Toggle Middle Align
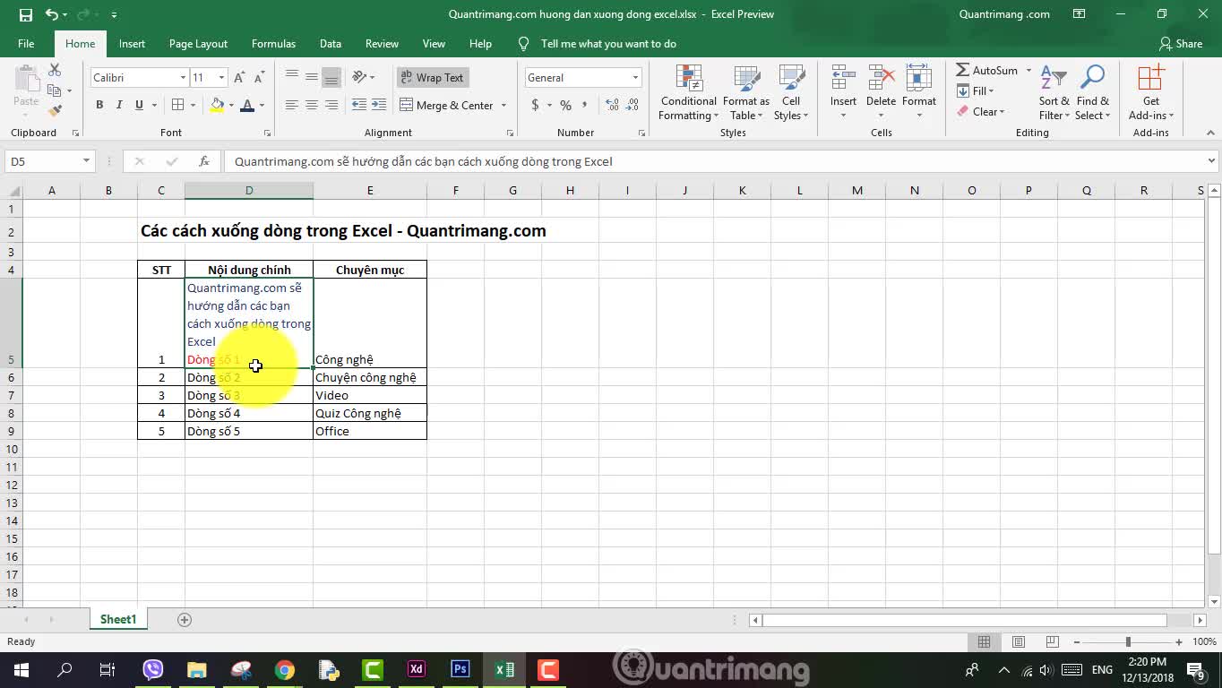1222x688 pixels. (311, 77)
